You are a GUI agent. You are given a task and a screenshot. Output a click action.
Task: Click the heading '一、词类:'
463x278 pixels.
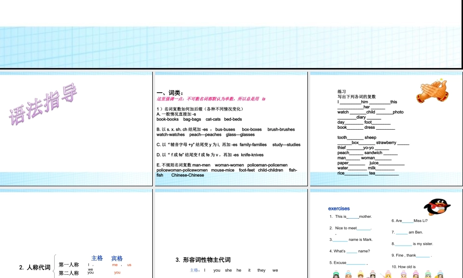tap(170, 93)
